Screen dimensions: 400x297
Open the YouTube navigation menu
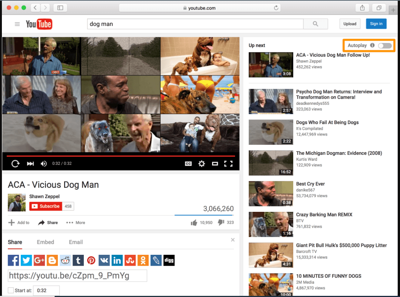(17, 24)
